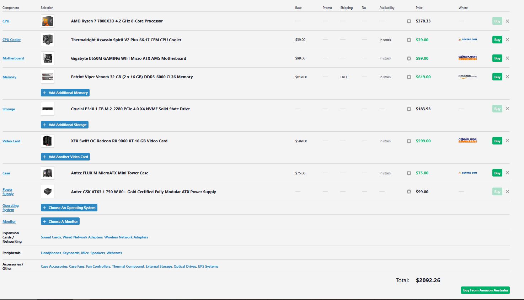
Task: Click Add Additional Storage
Action: tap(65, 125)
